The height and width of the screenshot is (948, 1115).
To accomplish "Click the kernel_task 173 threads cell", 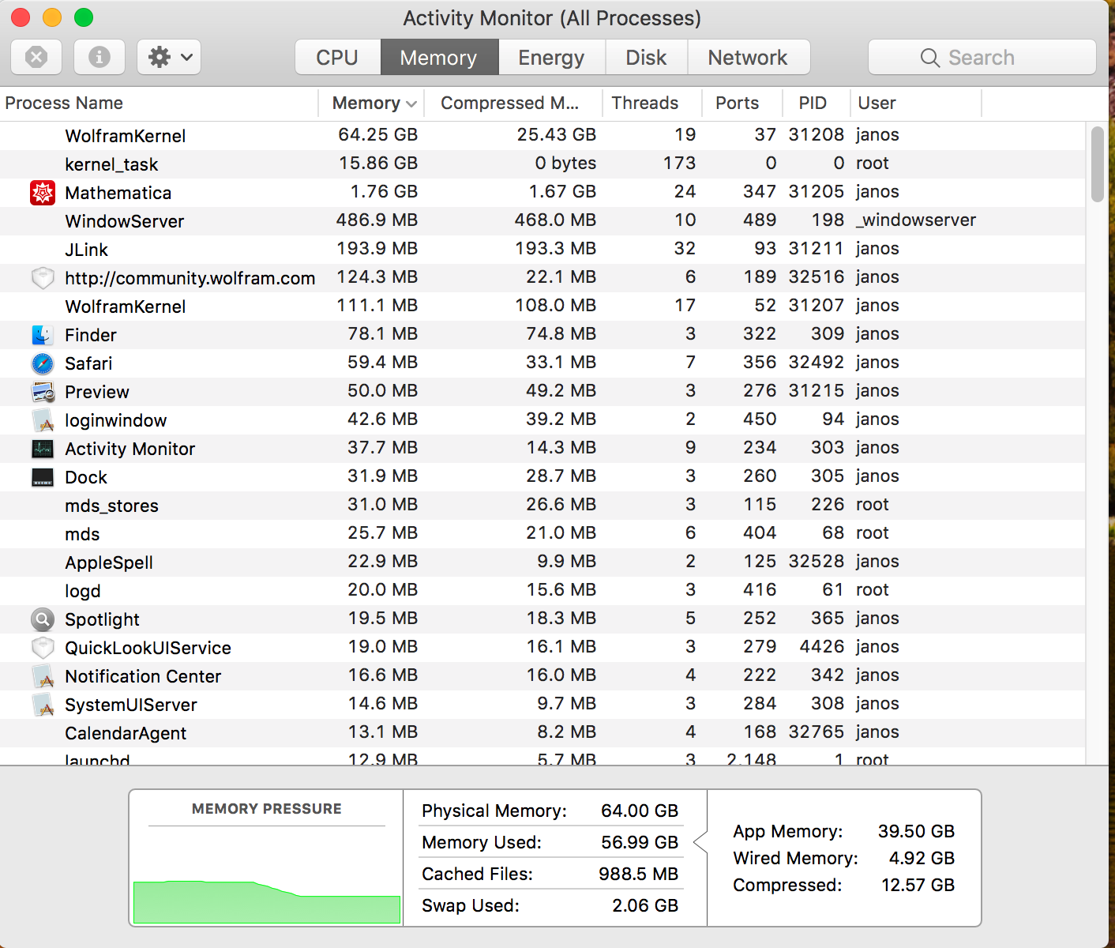I will [679, 164].
